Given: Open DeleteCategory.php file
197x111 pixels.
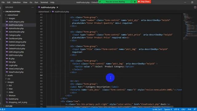Looking at the screenshot, I should [x=17, y=42].
